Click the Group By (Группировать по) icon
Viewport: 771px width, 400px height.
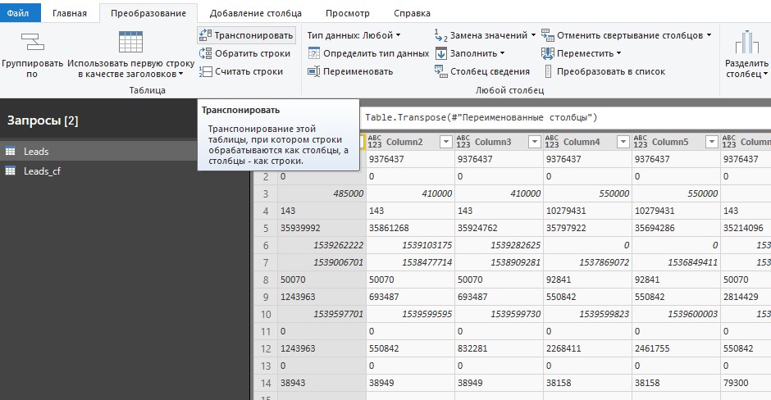(32, 42)
